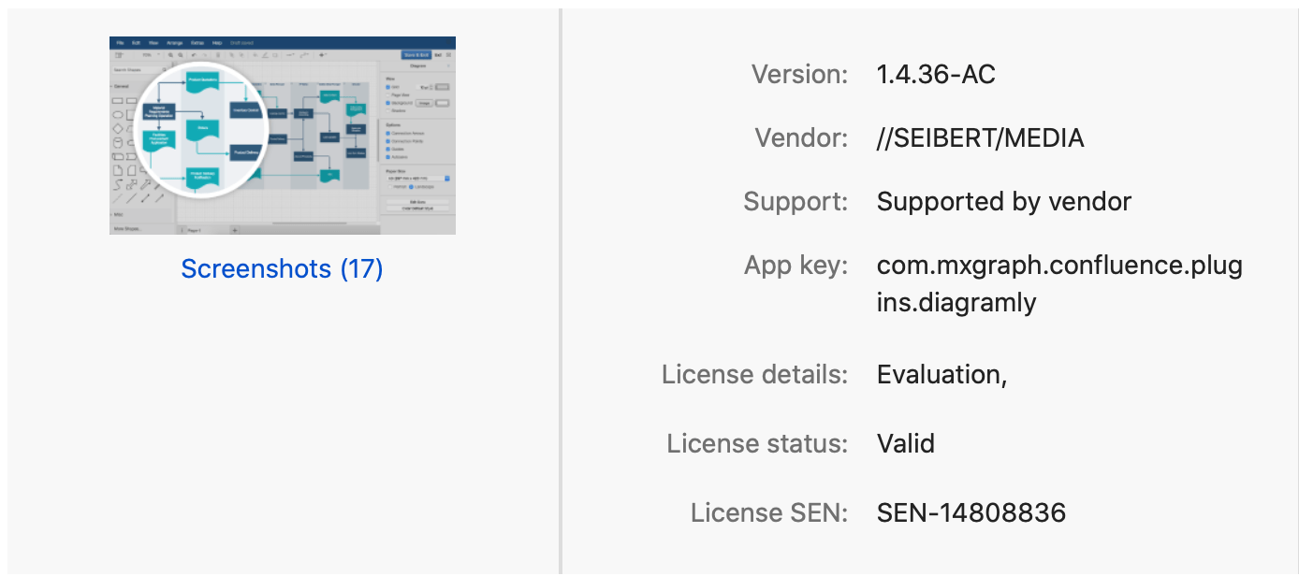Screen dimensions: 1299x576
Task: Click the vertical divider between the panels
Action: click(x=561, y=288)
